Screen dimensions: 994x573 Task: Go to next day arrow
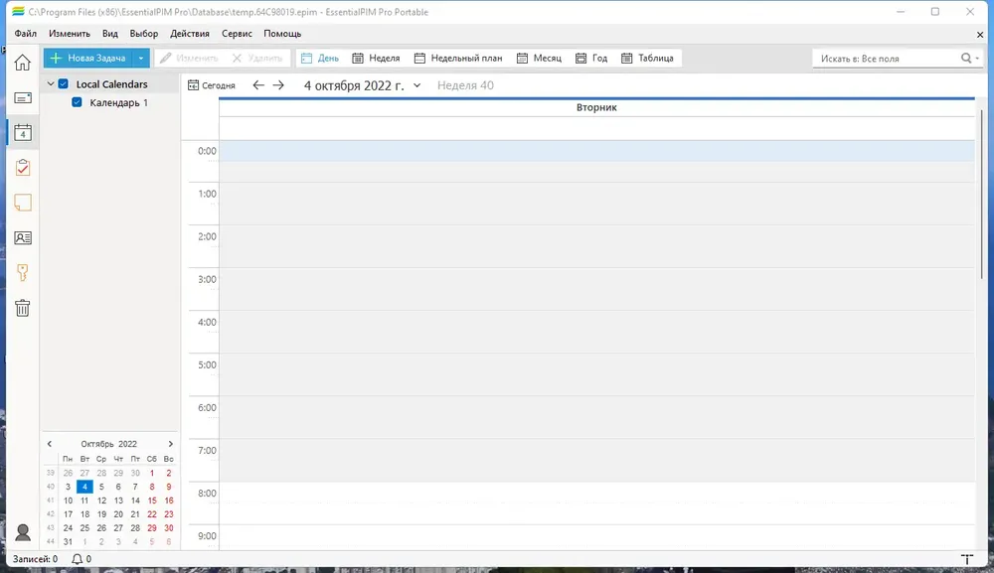tap(278, 84)
